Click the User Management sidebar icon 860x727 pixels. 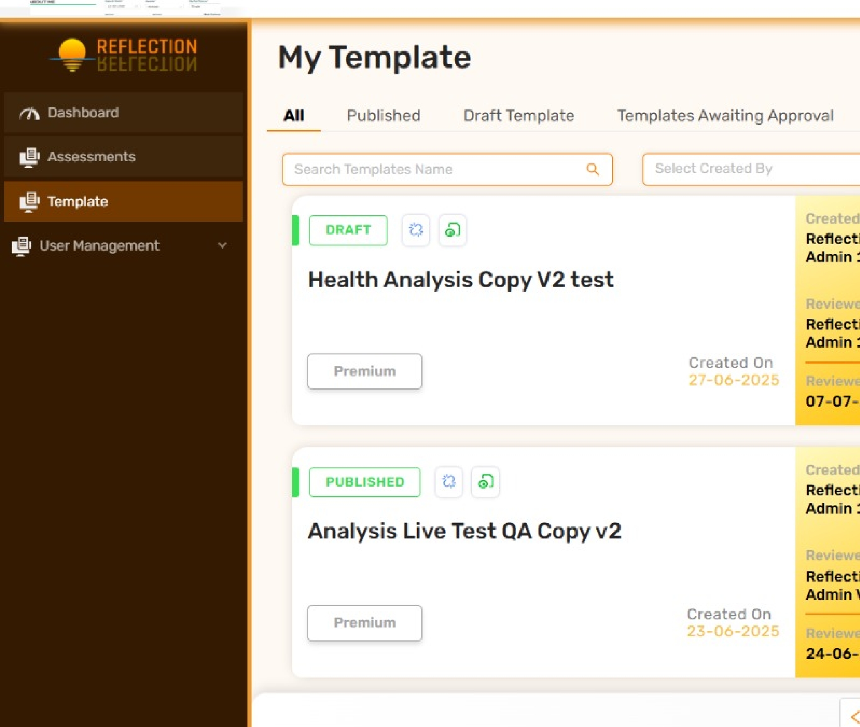22,246
